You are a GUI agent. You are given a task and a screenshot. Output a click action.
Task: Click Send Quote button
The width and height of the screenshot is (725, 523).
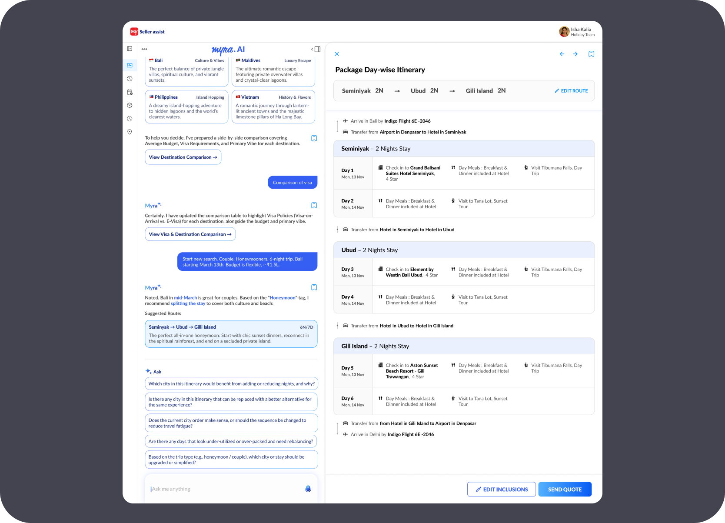(x=565, y=489)
